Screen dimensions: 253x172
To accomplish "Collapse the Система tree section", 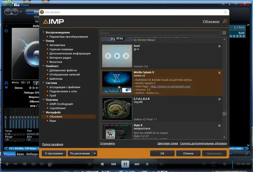I will coord(43,83).
